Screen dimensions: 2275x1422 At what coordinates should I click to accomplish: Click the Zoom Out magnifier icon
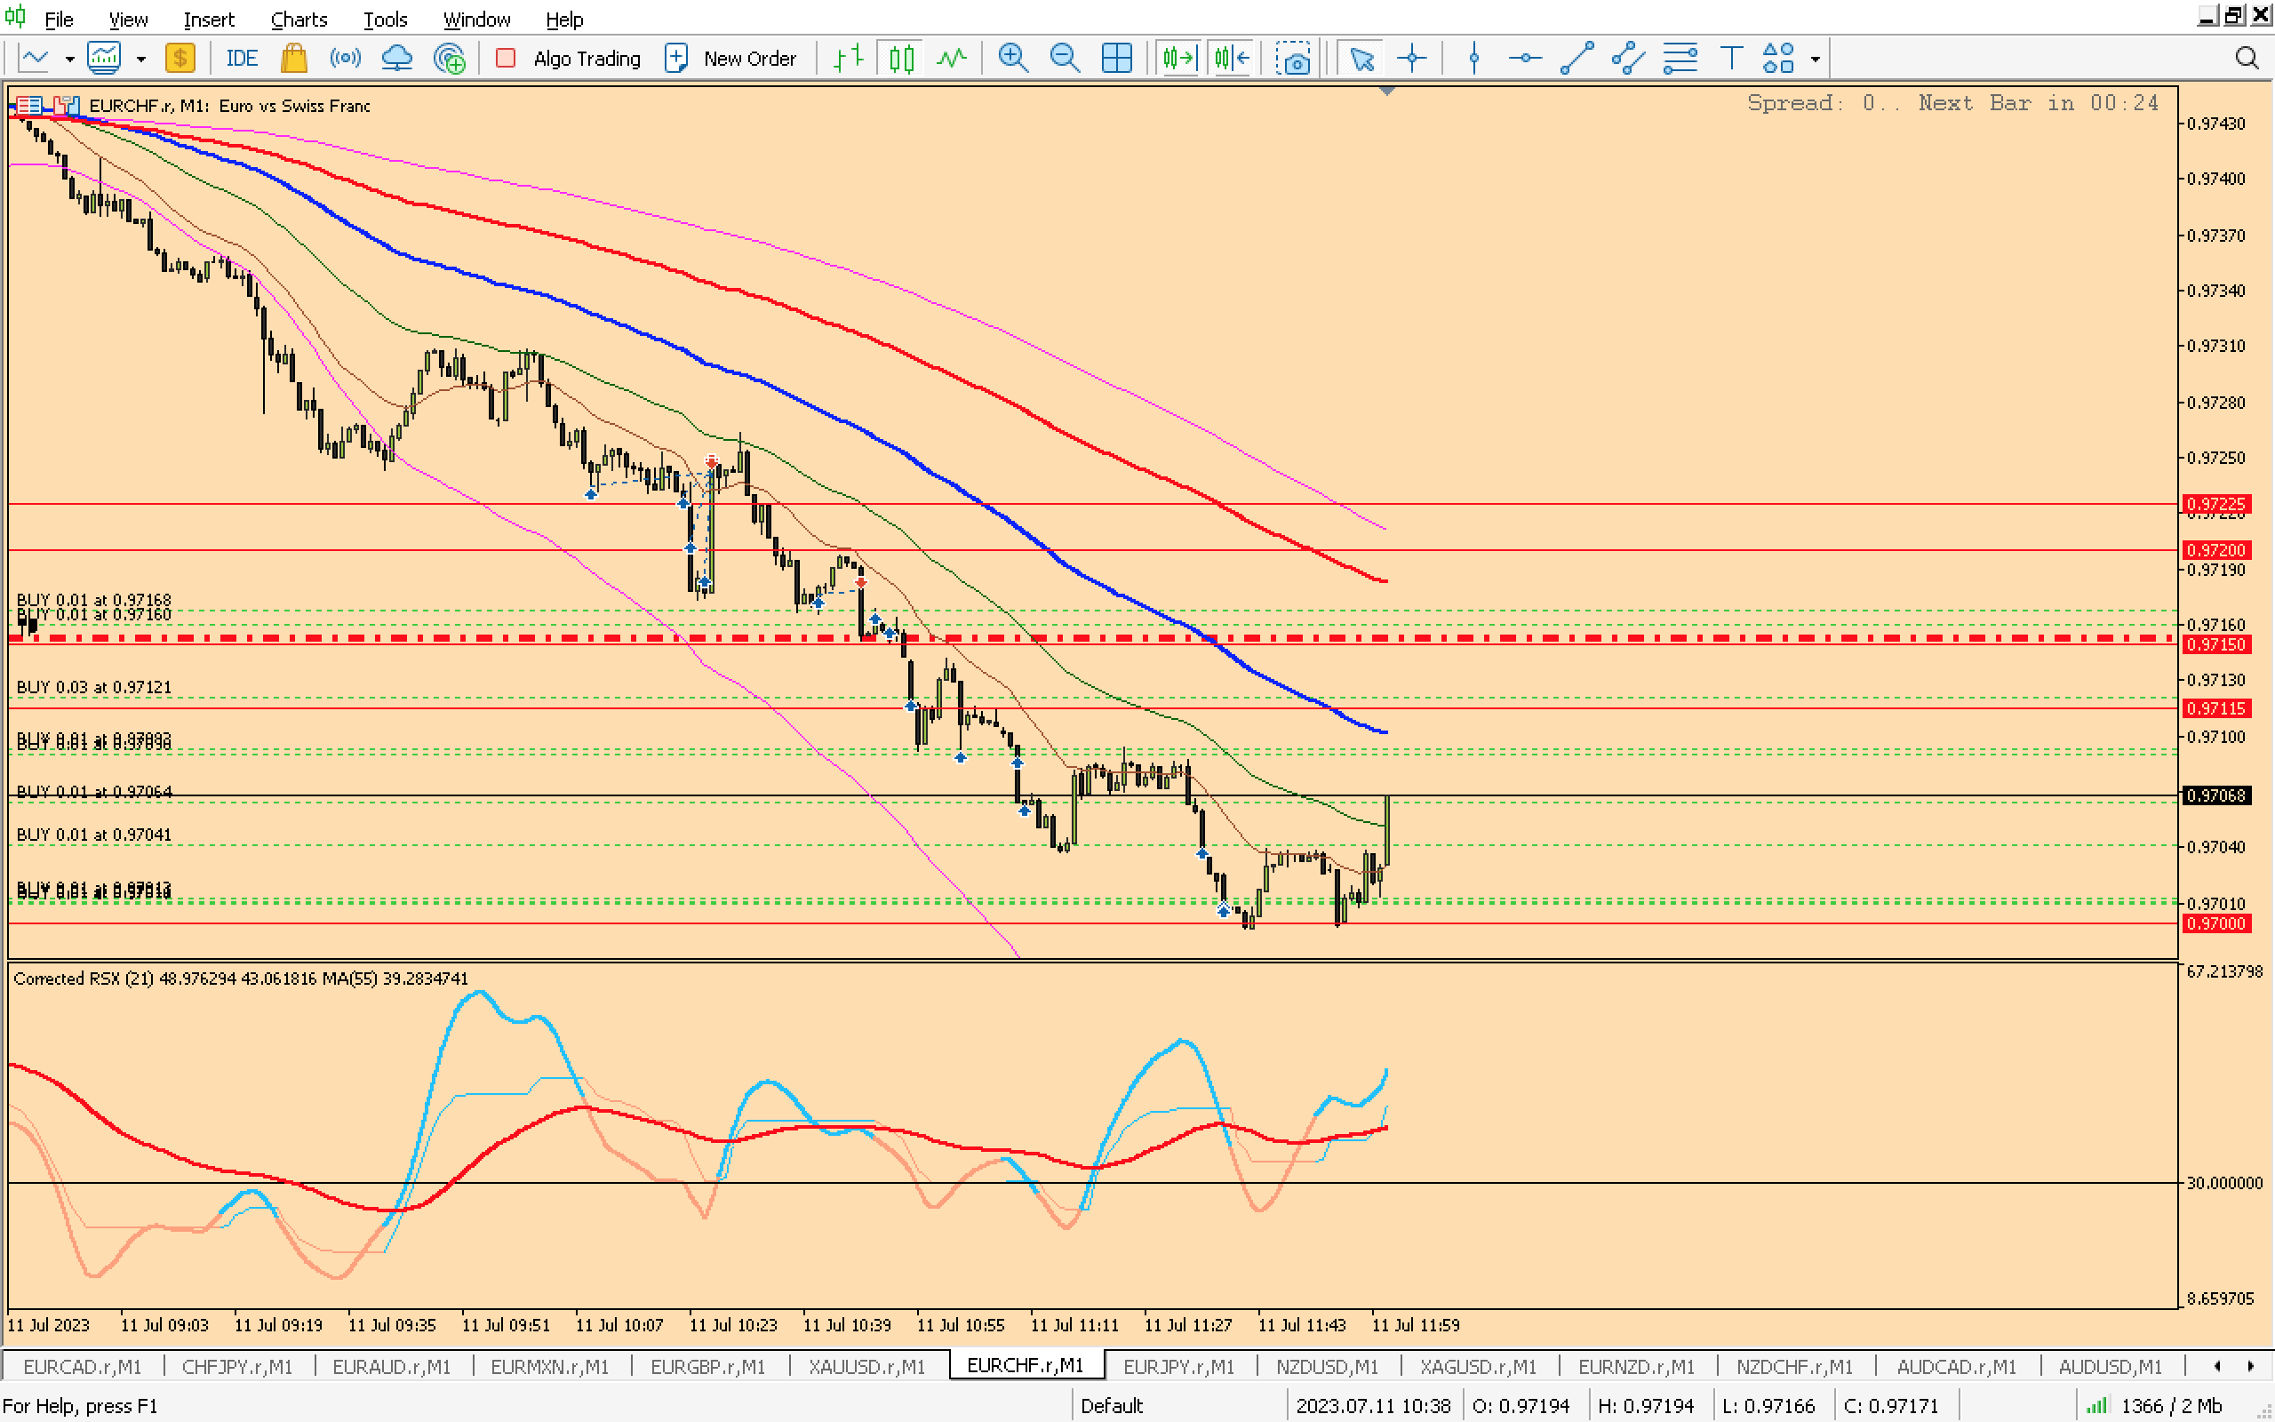[1064, 59]
